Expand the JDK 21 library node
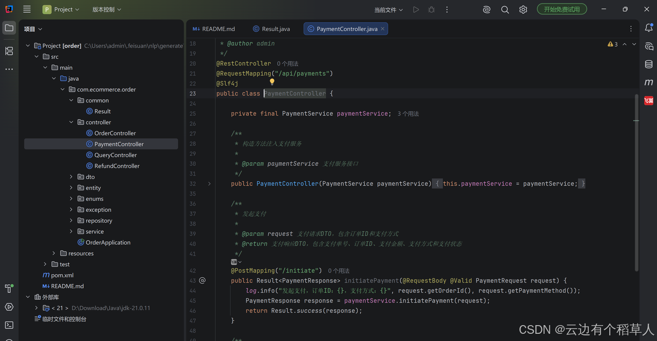 (x=36, y=308)
